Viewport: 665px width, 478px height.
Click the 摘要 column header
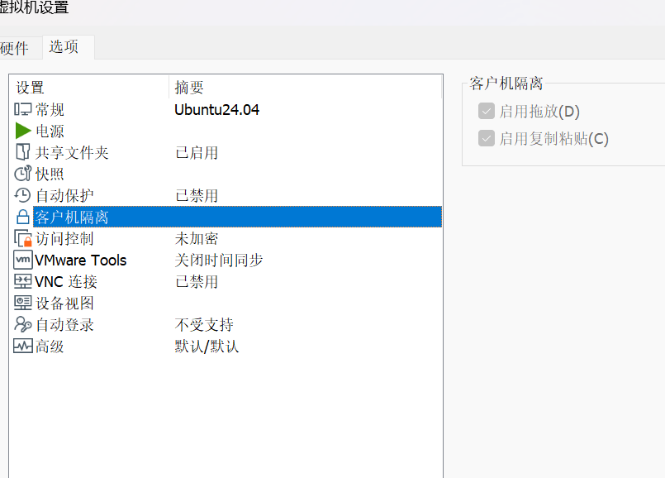tap(306, 88)
